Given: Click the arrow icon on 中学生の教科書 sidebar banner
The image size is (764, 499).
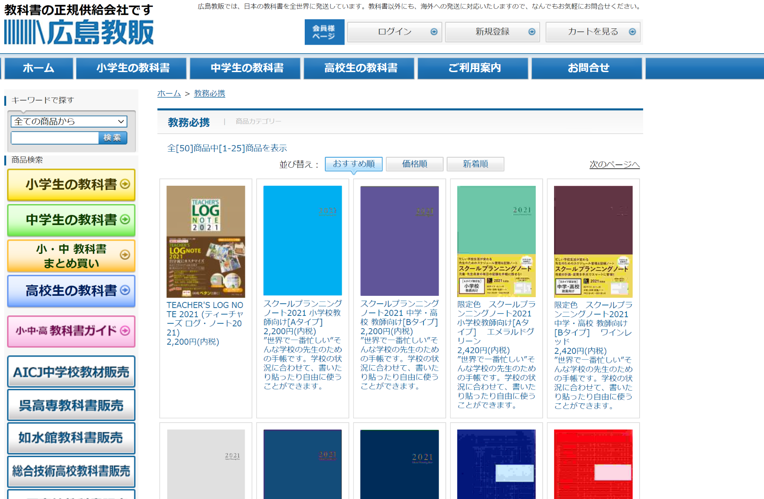Looking at the screenshot, I should click(125, 219).
